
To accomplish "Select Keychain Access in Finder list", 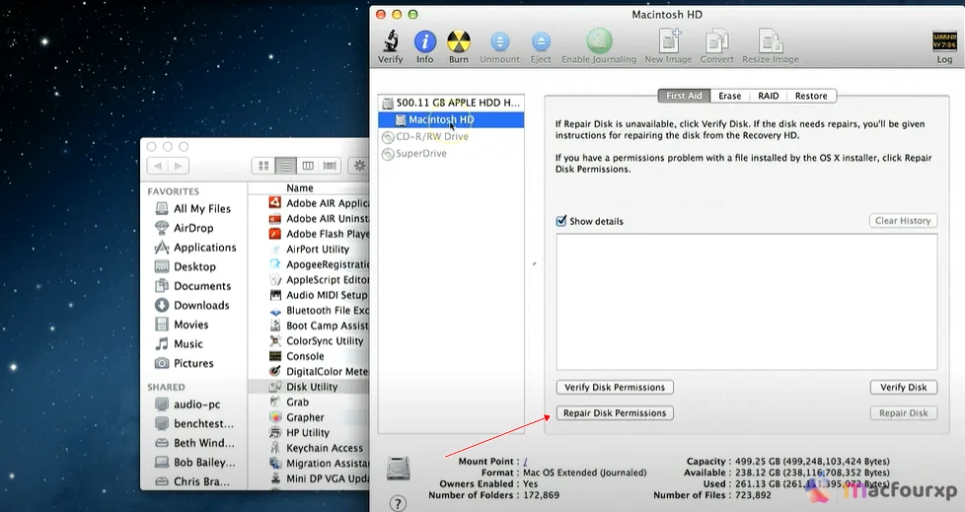I will pos(309,448).
